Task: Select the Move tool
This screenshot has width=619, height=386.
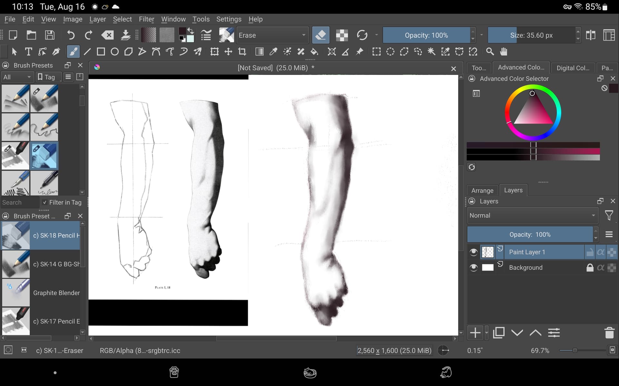Action: click(228, 52)
